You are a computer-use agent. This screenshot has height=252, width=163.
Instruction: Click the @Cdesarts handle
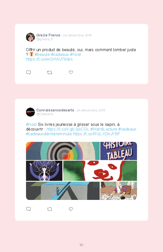pos(45,114)
